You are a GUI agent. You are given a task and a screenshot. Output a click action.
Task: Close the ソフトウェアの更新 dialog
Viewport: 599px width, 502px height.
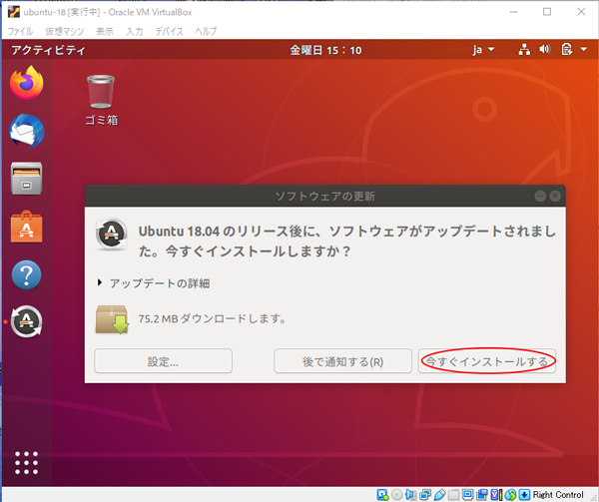click(555, 197)
